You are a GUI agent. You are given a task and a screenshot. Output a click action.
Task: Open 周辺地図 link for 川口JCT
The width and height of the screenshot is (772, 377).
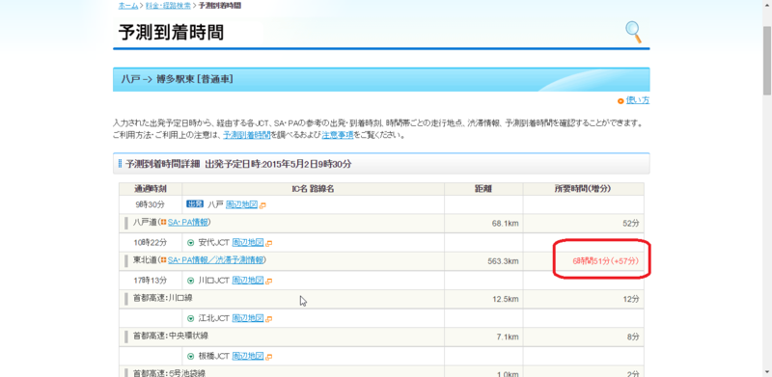pyautogui.click(x=248, y=280)
